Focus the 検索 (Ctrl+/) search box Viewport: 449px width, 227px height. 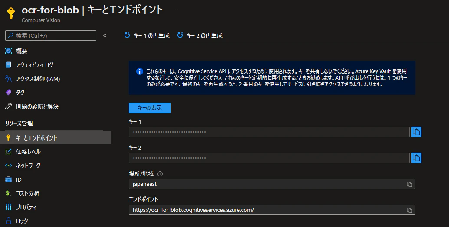[51, 35]
